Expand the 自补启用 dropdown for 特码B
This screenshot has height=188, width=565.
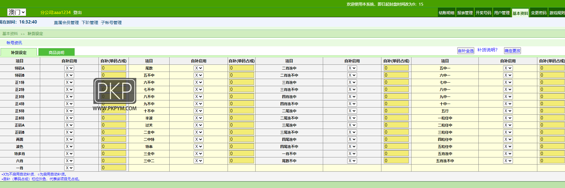coord(69,75)
